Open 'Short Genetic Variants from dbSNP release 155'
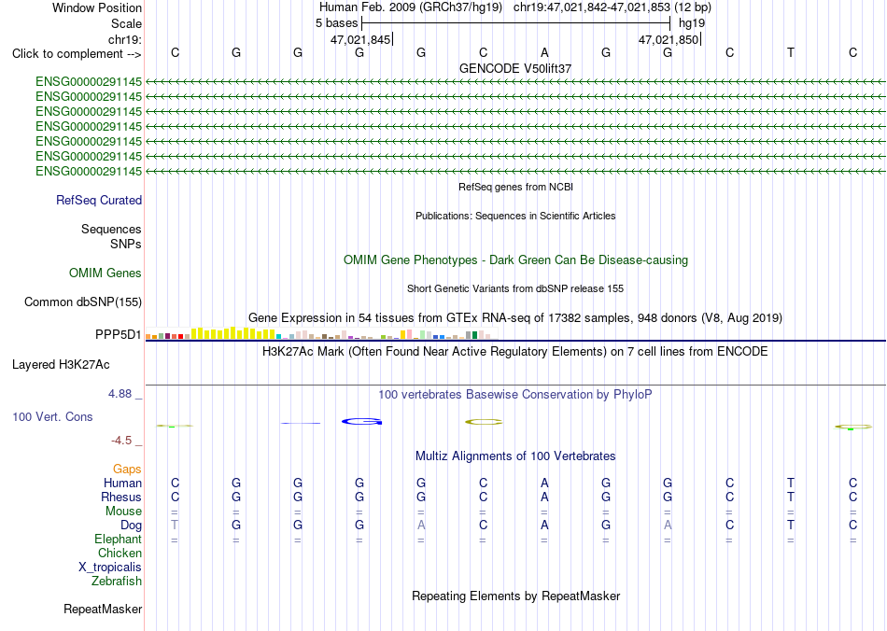Viewport: 887px width, 631px height. [x=515, y=288]
